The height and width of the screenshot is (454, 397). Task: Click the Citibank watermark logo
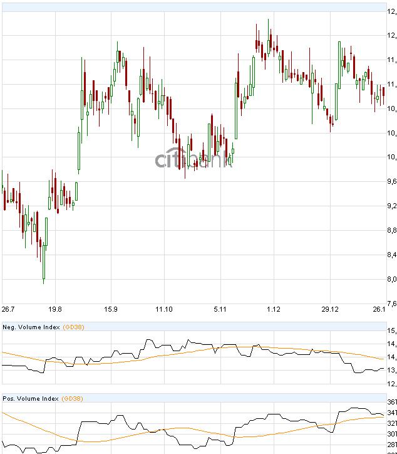pyautogui.click(x=194, y=161)
